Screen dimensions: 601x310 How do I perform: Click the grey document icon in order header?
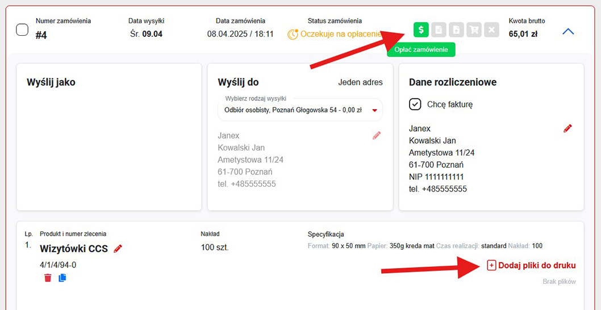pos(439,30)
